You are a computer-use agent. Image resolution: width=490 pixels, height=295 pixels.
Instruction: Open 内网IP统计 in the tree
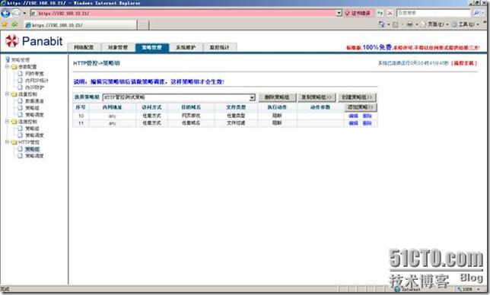coord(37,81)
